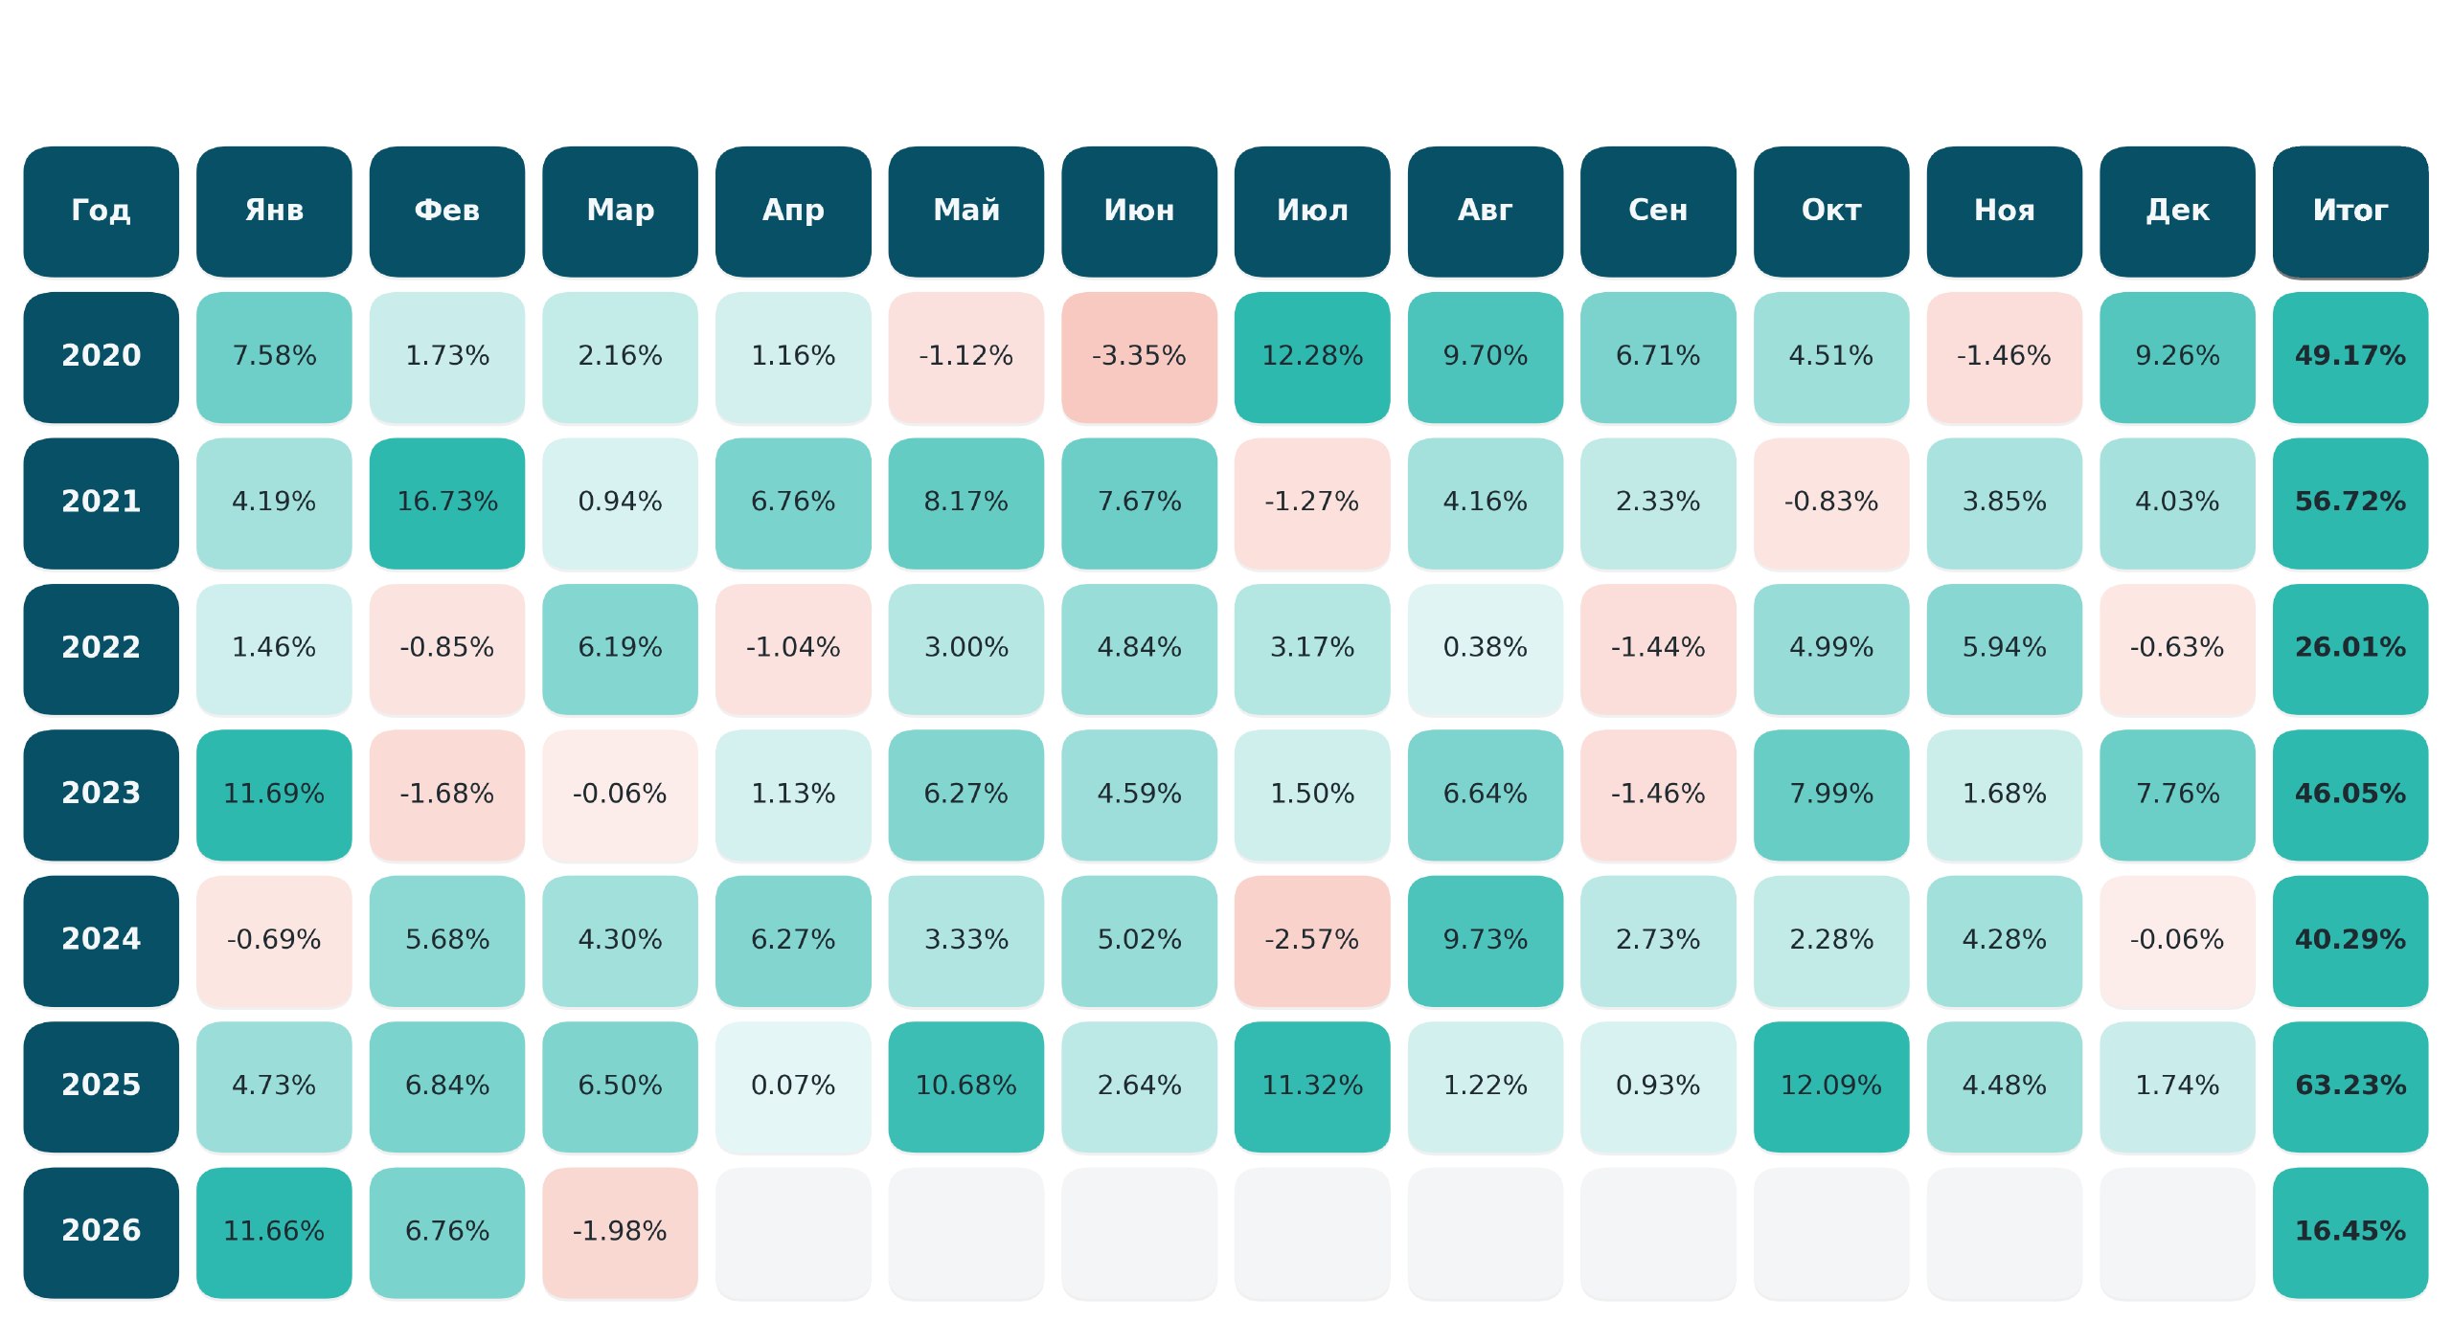Select the 2026 year row label
Viewport: 2452px width, 1321px height.
[x=101, y=1232]
